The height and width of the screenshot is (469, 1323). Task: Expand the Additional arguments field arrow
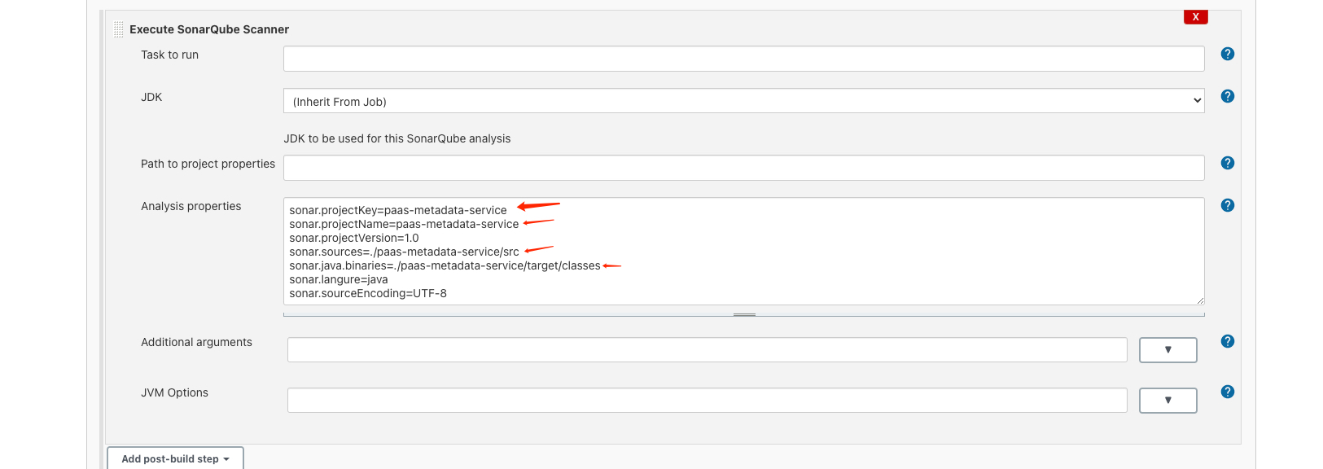1167,350
